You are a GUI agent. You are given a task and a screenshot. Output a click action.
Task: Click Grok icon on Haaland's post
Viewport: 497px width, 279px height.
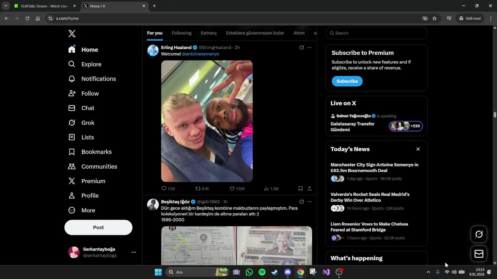coord(302,47)
